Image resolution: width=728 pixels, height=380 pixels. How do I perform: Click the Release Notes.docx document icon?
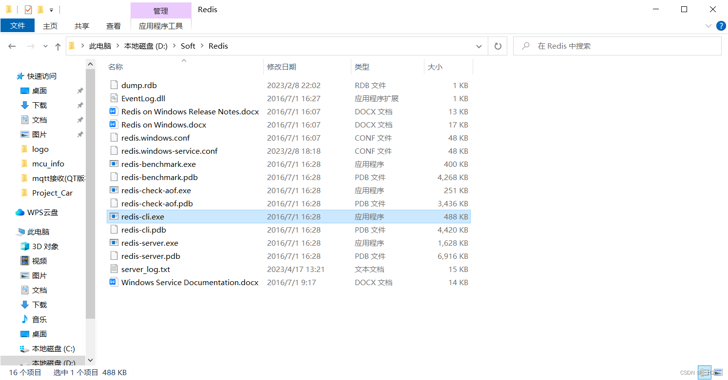pos(114,111)
